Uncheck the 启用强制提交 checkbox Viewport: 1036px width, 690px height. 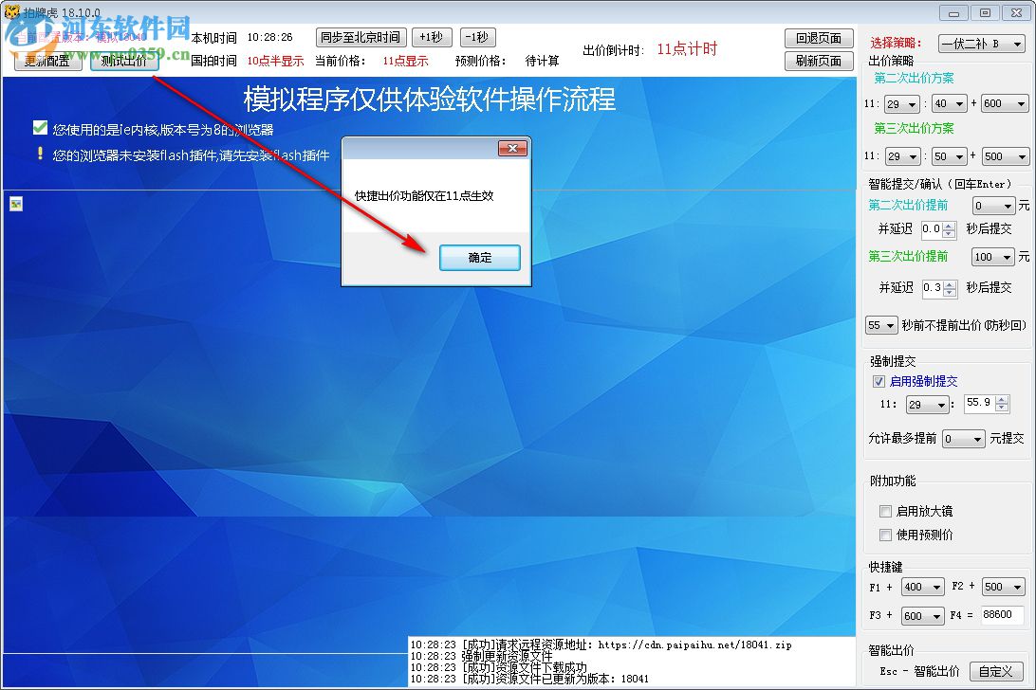tap(878, 382)
